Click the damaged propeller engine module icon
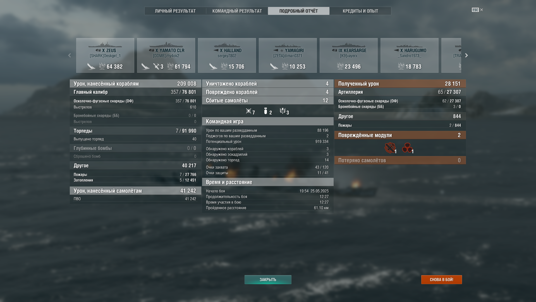 pyautogui.click(x=407, y=148)
